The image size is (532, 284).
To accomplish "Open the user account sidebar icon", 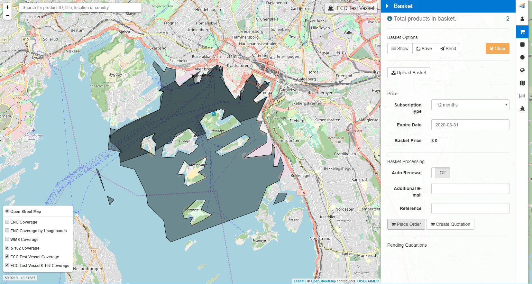I will point(522,19).
